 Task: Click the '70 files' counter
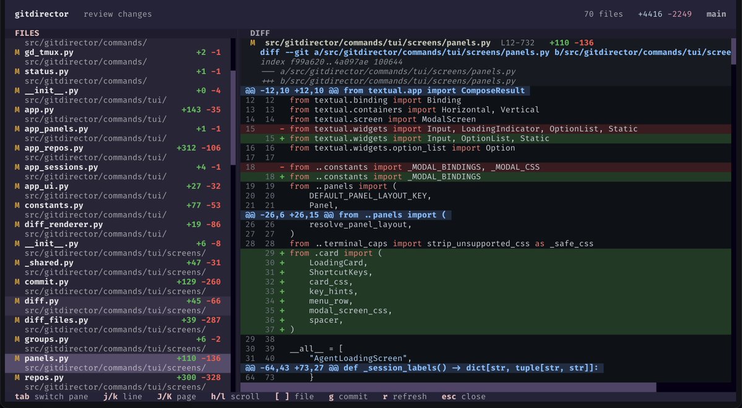[x=603, y=14]
